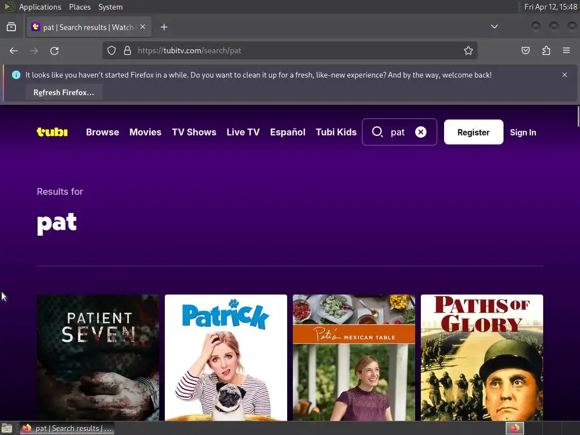
Task: Open the Patrick movie poster
Action: click(225, 357)
